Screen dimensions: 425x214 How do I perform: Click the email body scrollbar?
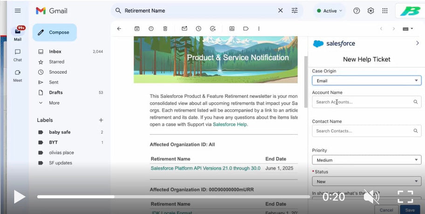point(306,81)
